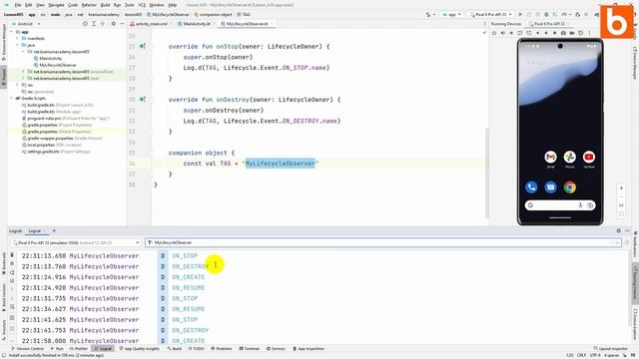This screenshot has width=639, height=359.
Task: Open project view settings gear icon
Action: click(113, 24)
